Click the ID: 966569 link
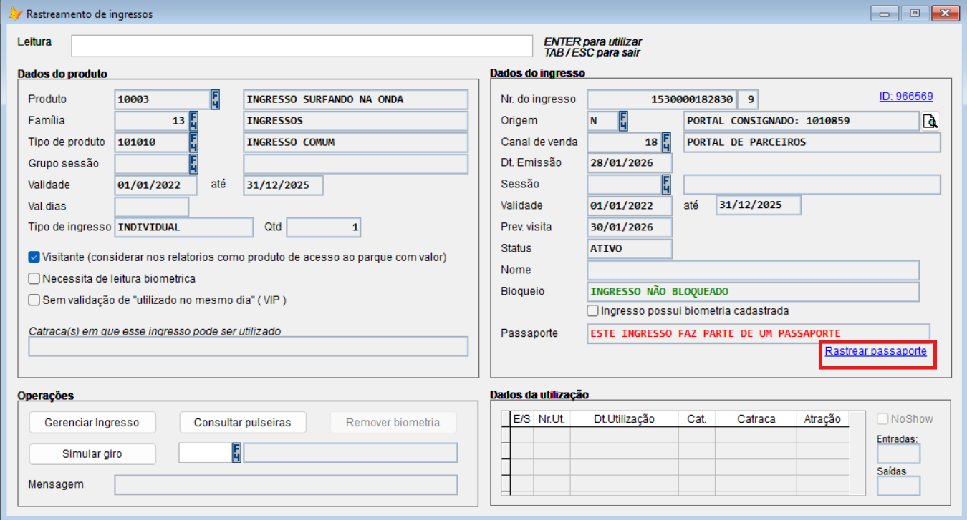This screenshot has height=520, width=967. [x=905, y=97]
